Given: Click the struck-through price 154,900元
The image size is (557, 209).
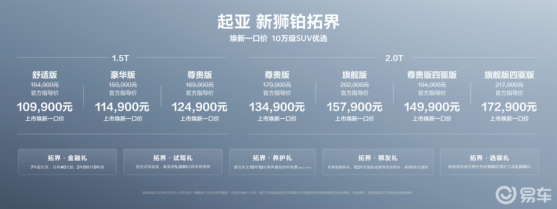Looking at the screenshot, I should [x=45, y=85].
